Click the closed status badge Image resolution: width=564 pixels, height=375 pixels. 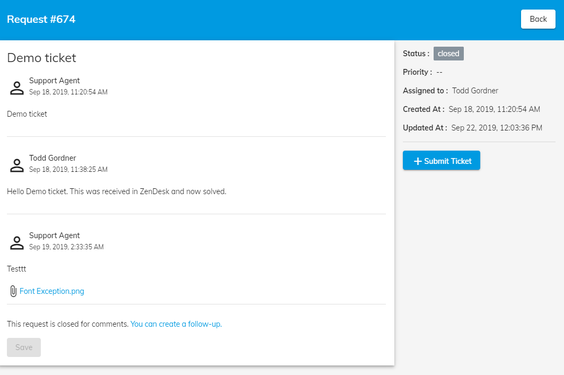(x=448, y=54)
